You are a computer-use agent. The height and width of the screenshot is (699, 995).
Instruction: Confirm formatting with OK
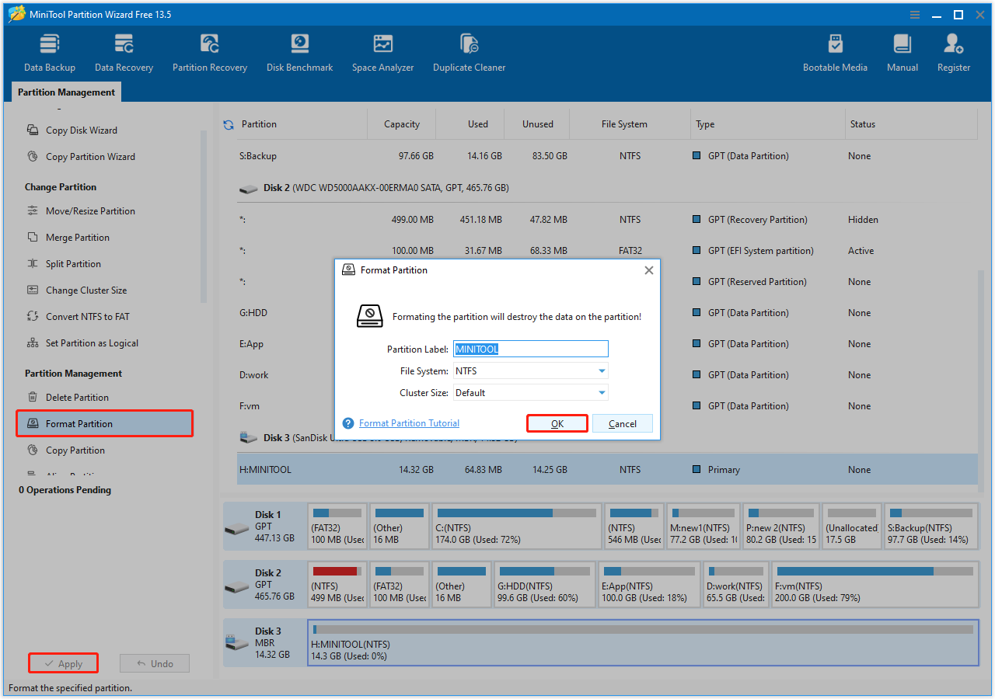557,423
